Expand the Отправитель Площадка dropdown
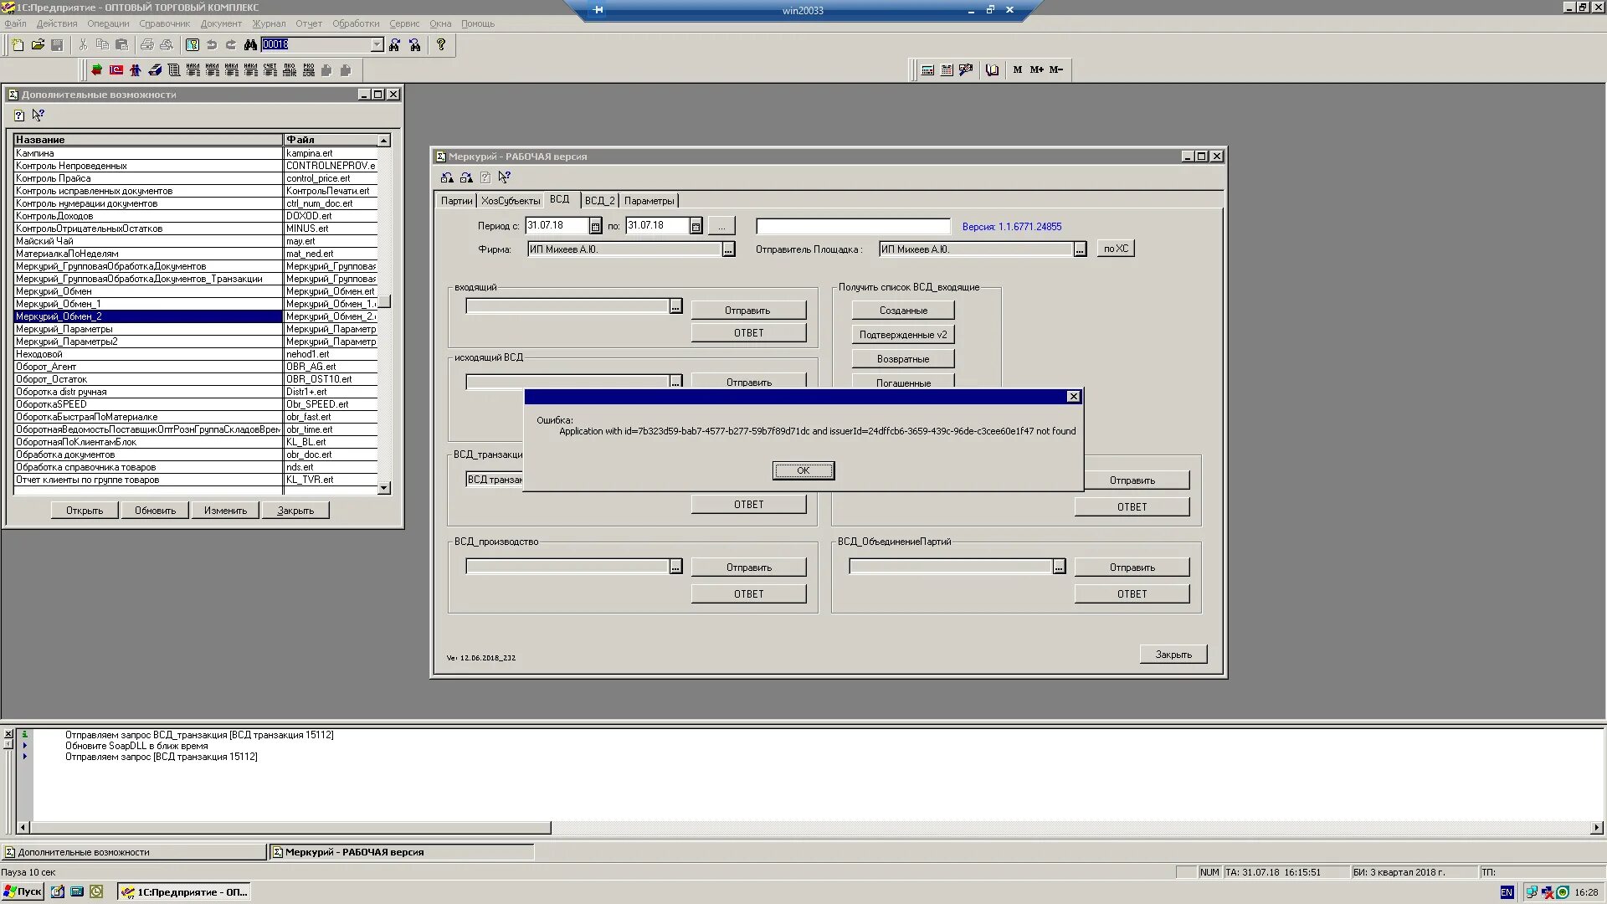1607x904 pixels. (1078, 249)
